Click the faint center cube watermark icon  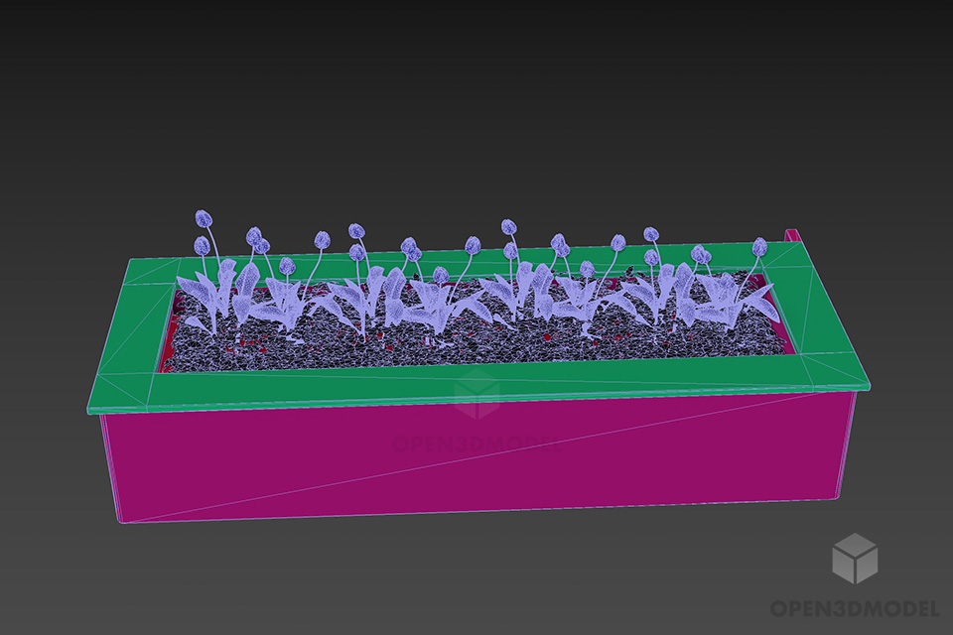pos(476,399)
